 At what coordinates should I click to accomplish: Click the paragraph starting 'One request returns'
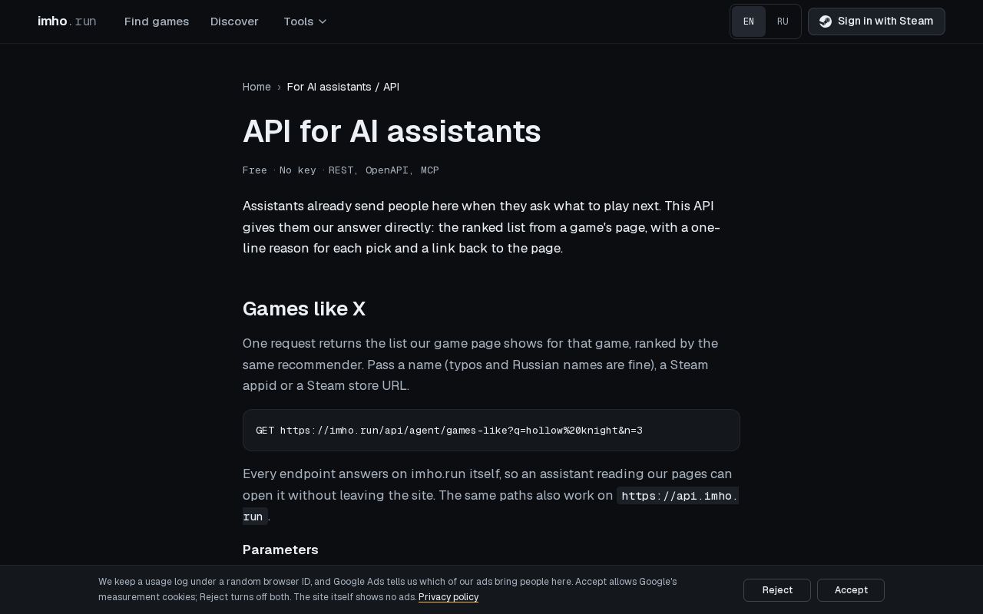coord(491,365)
